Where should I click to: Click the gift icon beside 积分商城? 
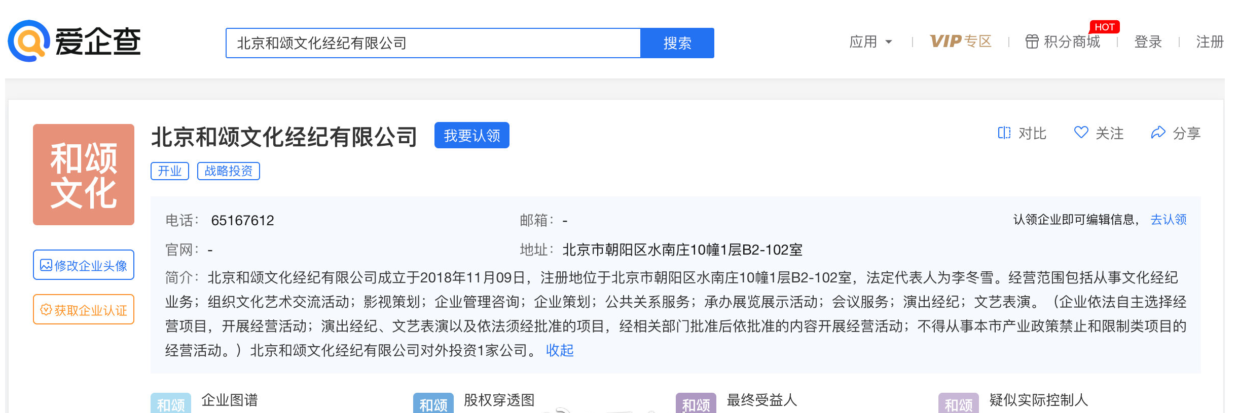(1032, 42)
